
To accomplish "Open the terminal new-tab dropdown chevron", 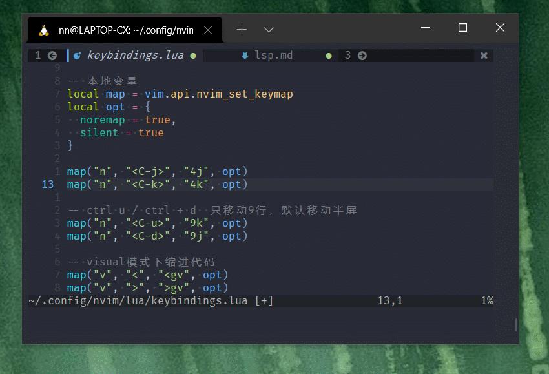I will point(269,30).
